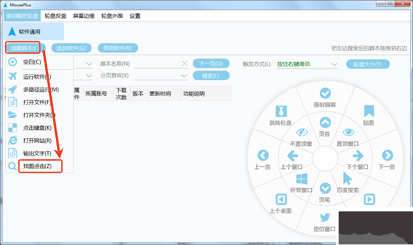Click the checkered icon beside 点击键盘
This screenshot has width=413, height=245.
(12, 128)
